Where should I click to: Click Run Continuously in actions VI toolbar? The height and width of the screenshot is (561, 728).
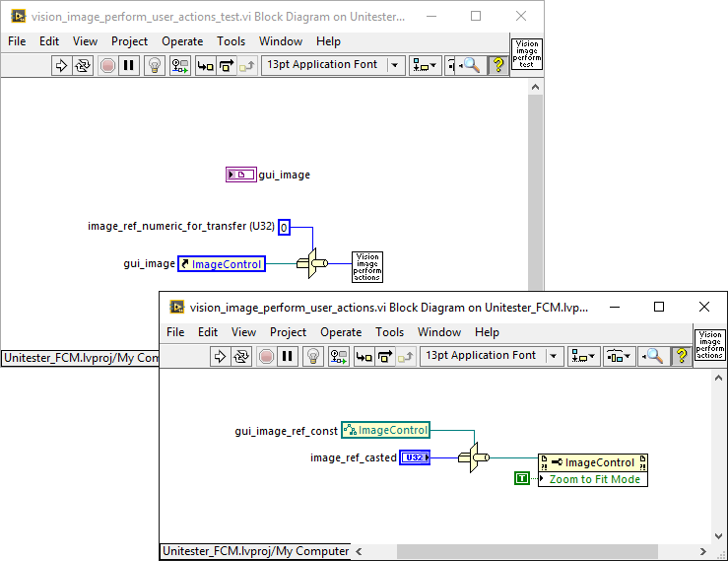242,356
